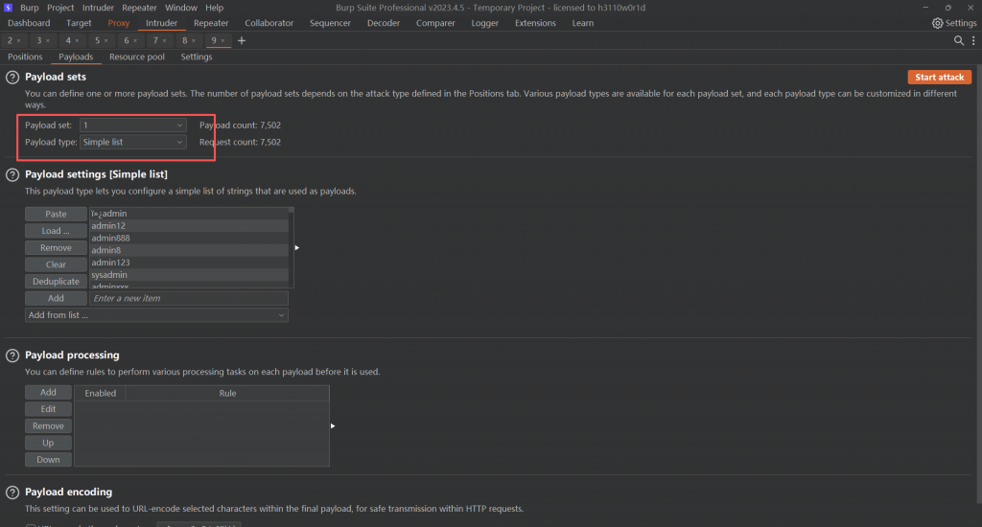The height and width of the screenshot is (527, 982).
Task: Open the Repeater main tab
Action: coord(211,23)
